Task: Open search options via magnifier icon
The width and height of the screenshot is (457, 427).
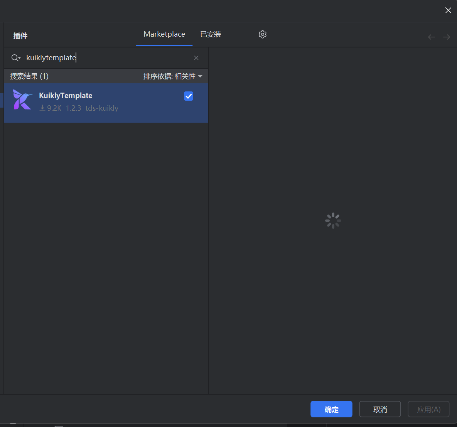Action: 16,58
